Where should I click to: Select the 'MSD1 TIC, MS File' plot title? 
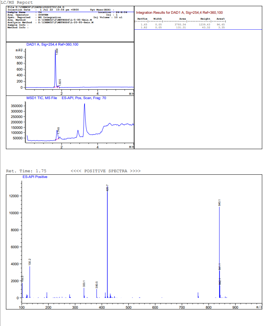[x=42, y=98]
